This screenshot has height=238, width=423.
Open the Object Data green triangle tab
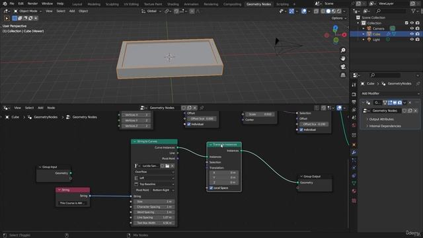[x=354, y=183]
